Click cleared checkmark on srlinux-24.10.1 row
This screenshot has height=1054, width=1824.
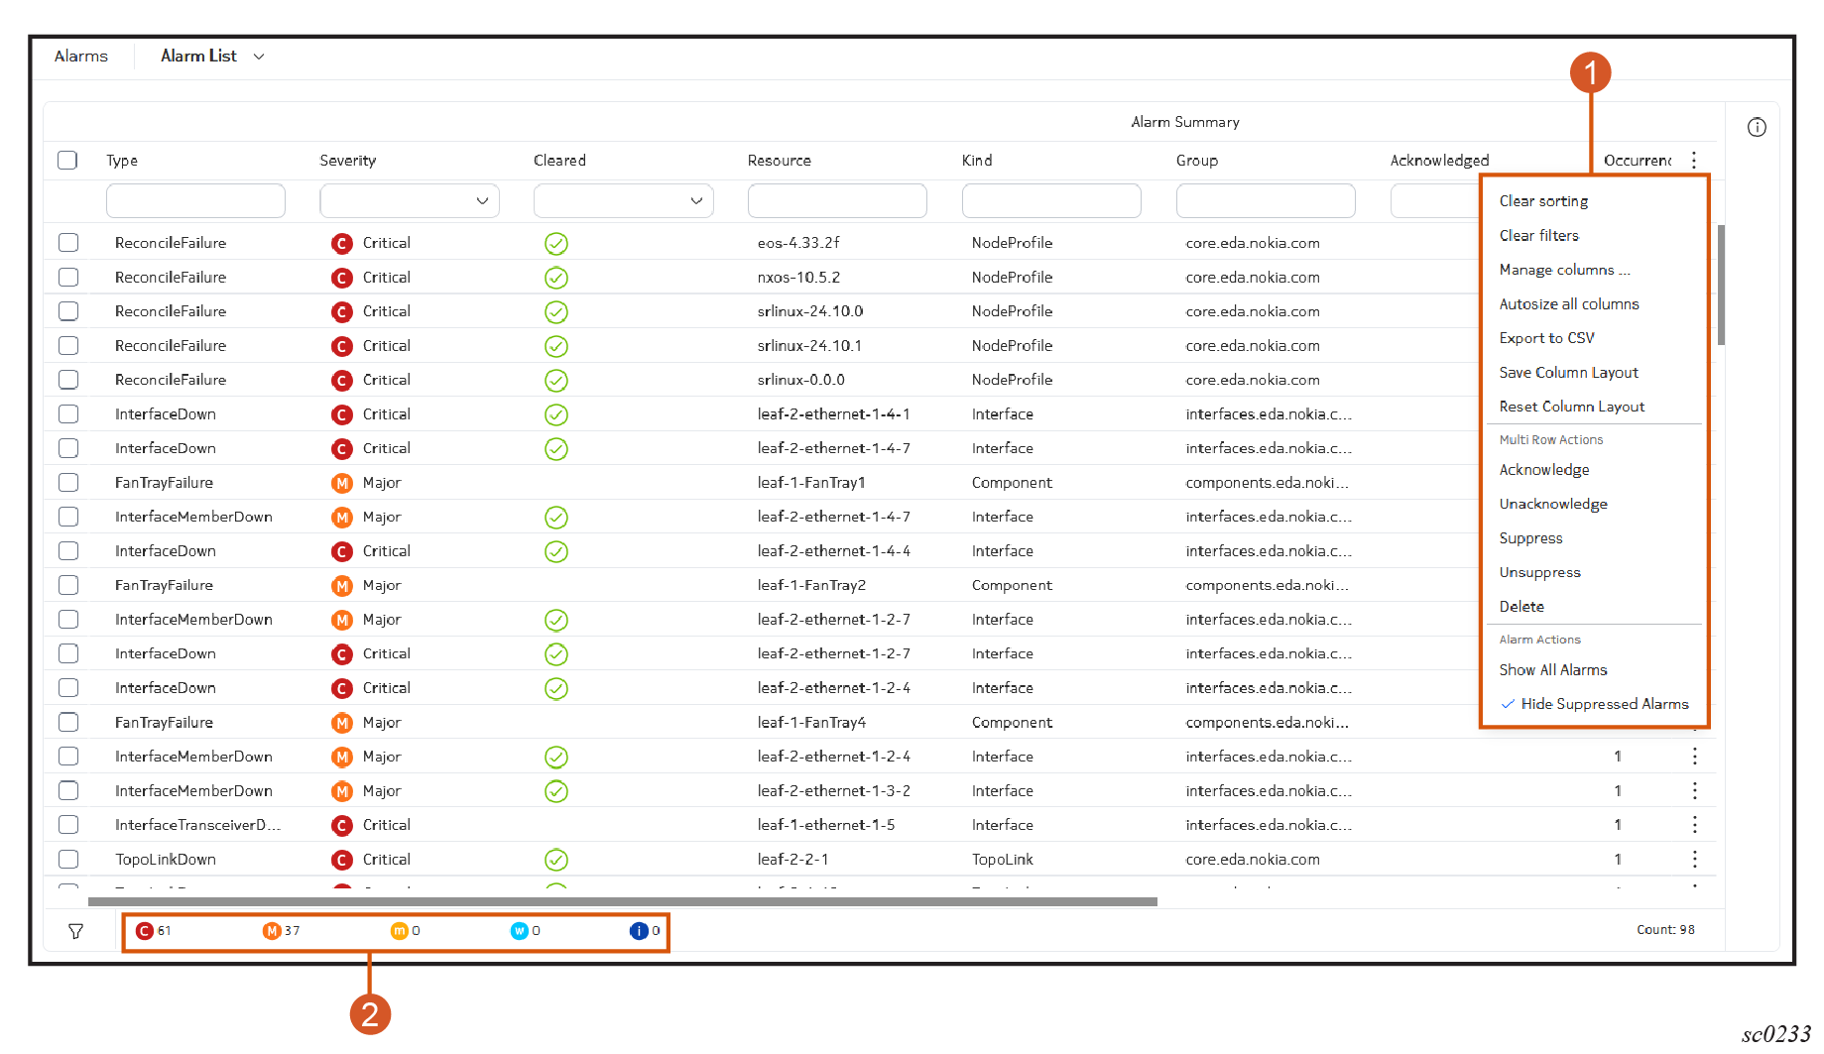(556, 346)
